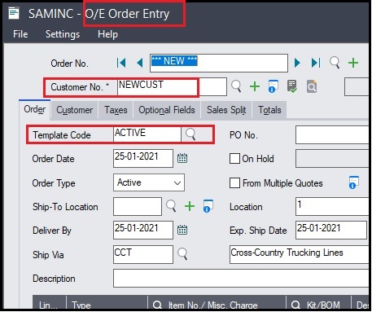The width and height of the screenshot is (372, 312).
Task: Click the green plus beside Order No.
Action: 353,63
